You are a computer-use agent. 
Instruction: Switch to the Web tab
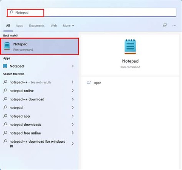coord(54,26)
